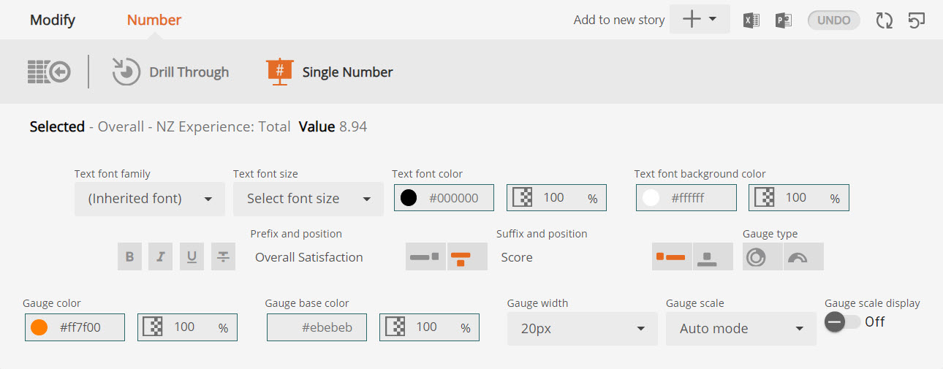
Task: Open the Add to new story dropdown
Action: pos(700,20)
